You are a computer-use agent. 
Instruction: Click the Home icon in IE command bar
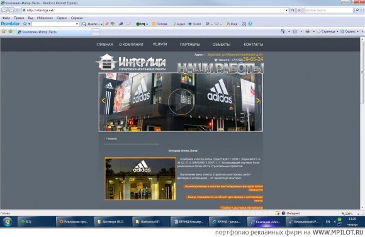coord(283,31)
